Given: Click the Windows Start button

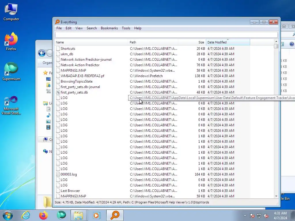Looking at the screenshot, I should [7, 215].
